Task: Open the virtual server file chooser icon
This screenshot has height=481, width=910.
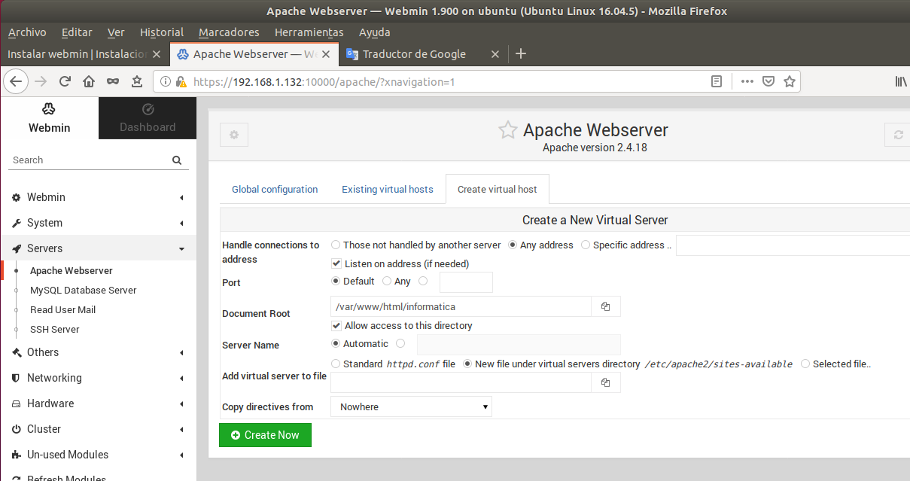Action: pos(606,382)
